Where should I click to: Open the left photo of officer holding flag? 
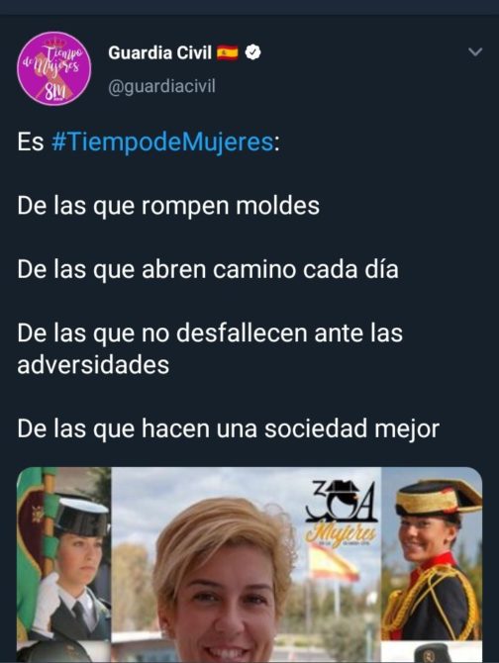pyautogui.click(x=63, y=553)
